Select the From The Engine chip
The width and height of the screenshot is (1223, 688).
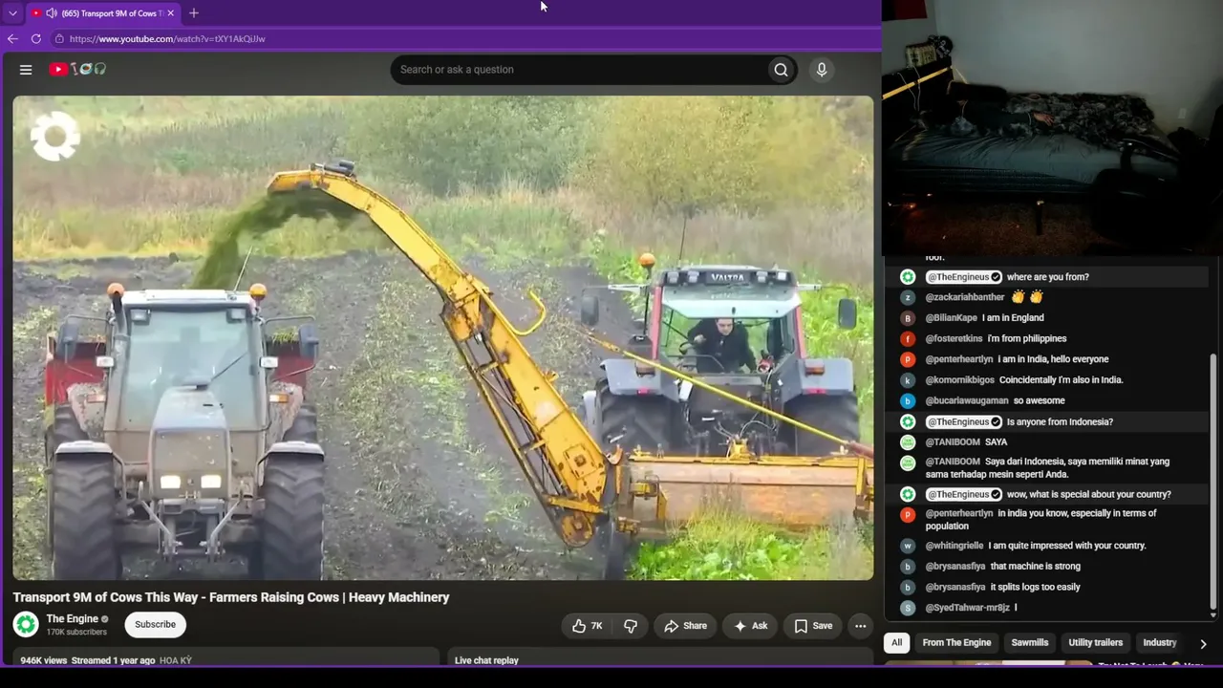pyautogui.click(x=956, y=643)
